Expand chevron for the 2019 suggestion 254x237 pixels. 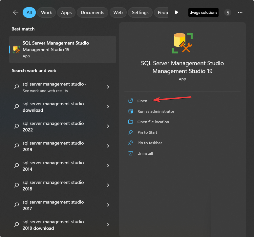108,146
